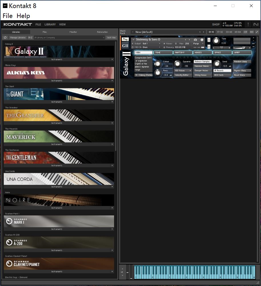This screenshot has width=261, height=286.
Task: Click the GII instrument icon
Action: click(x=125, y=46)
